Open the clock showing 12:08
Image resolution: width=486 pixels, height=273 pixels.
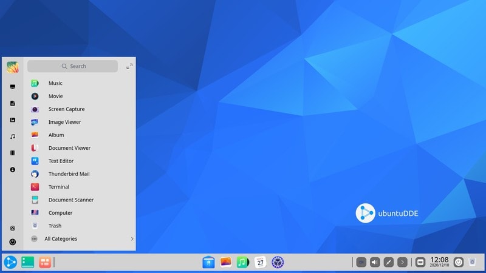[x=439, y=262]
